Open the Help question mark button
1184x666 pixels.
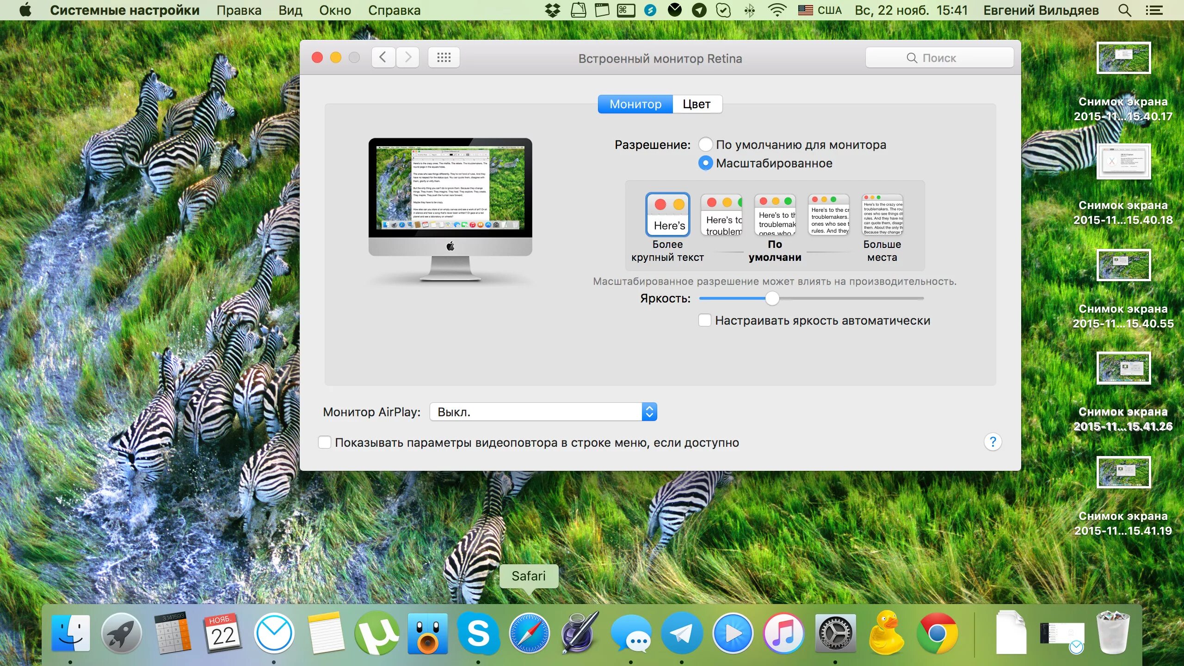click(x=993, y=442)
